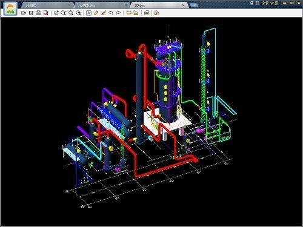
Task: Print the current drawing
Action: click(x=38, y=13)
